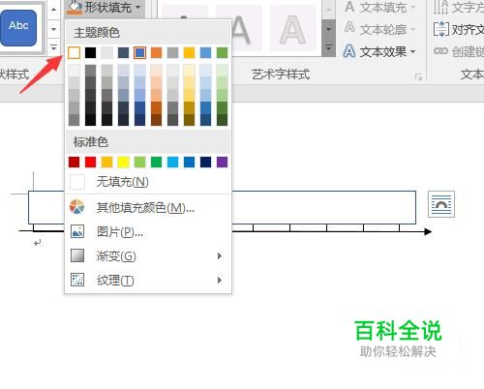Screen dimensions: 484x389
Task: Pick bright red standard color
Action: (91, 162)
